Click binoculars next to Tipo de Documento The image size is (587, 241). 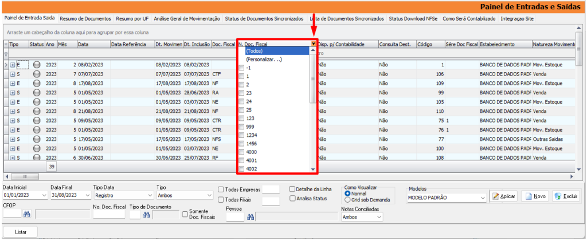tap(147, 215)
